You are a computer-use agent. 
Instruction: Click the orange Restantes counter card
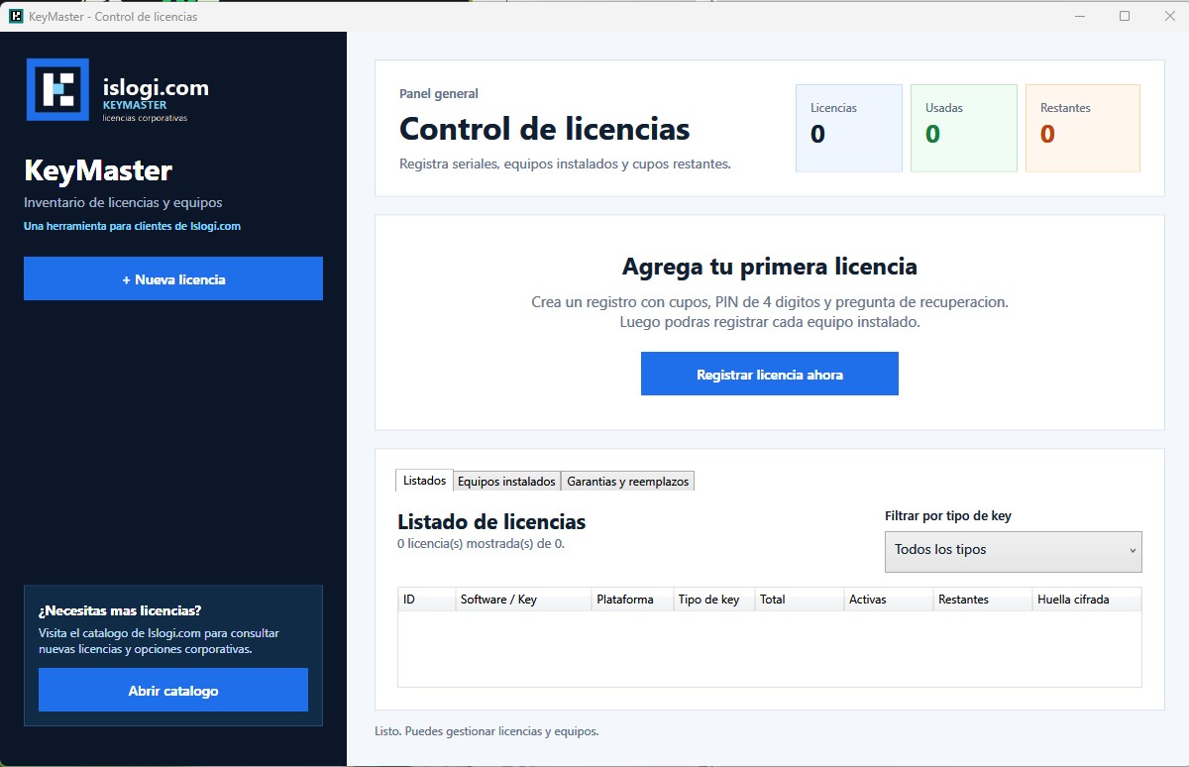[1083, 128]
